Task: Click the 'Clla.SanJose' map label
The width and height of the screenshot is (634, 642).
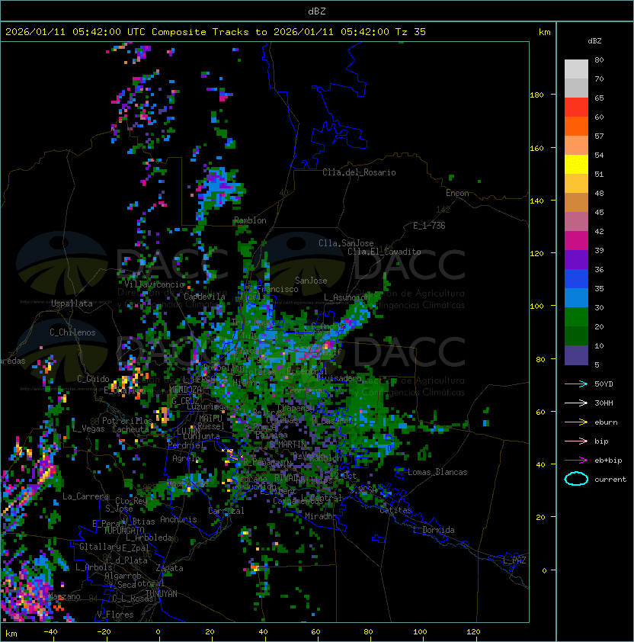Action: (346, 243)
